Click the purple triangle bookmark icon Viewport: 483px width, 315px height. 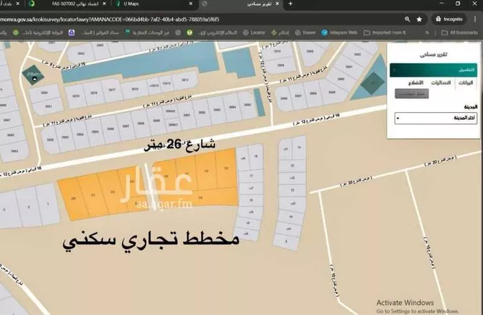(71, 32)
